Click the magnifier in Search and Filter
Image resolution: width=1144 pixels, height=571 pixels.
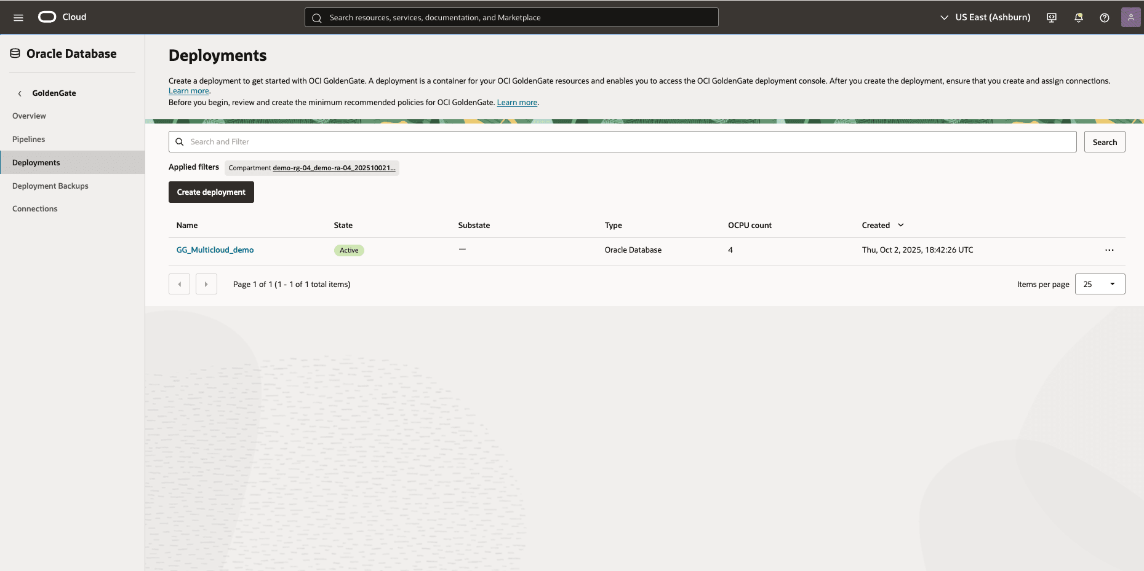(180, 141)
